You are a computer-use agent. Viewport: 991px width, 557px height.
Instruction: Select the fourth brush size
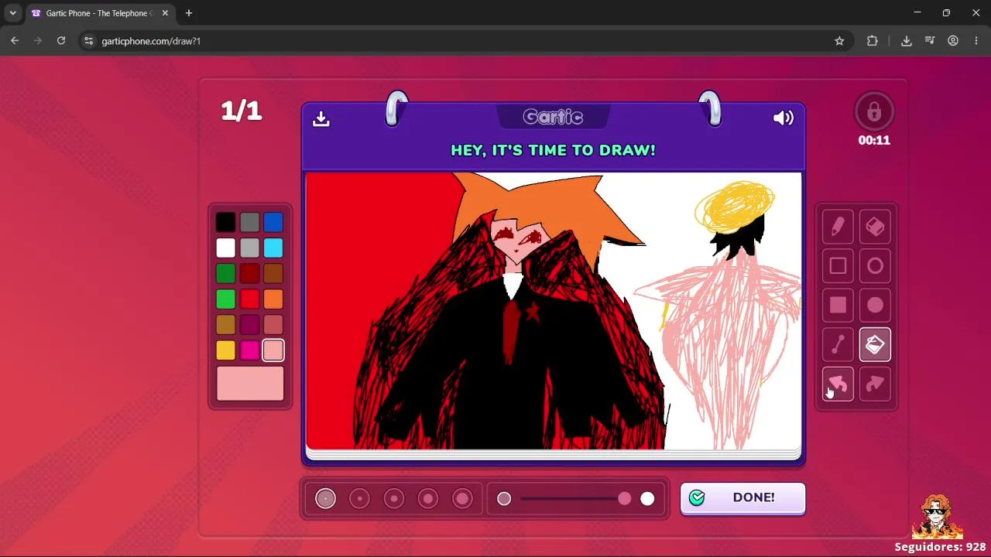point(428,499)
